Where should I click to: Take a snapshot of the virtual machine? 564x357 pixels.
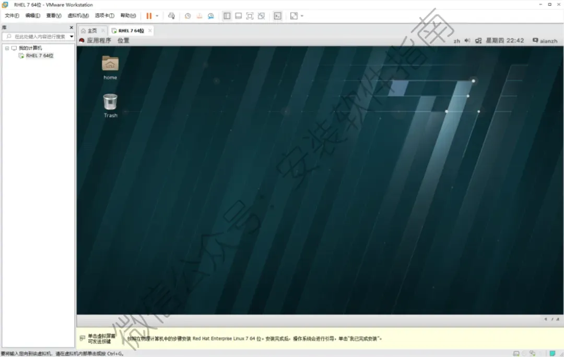tap(188, 16)
